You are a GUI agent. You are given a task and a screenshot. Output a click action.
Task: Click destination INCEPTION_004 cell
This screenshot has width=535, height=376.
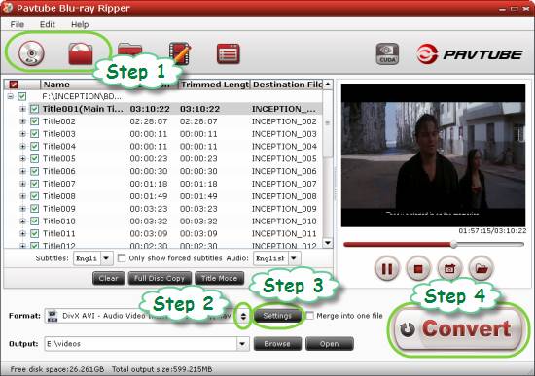(x=284, y=147)
